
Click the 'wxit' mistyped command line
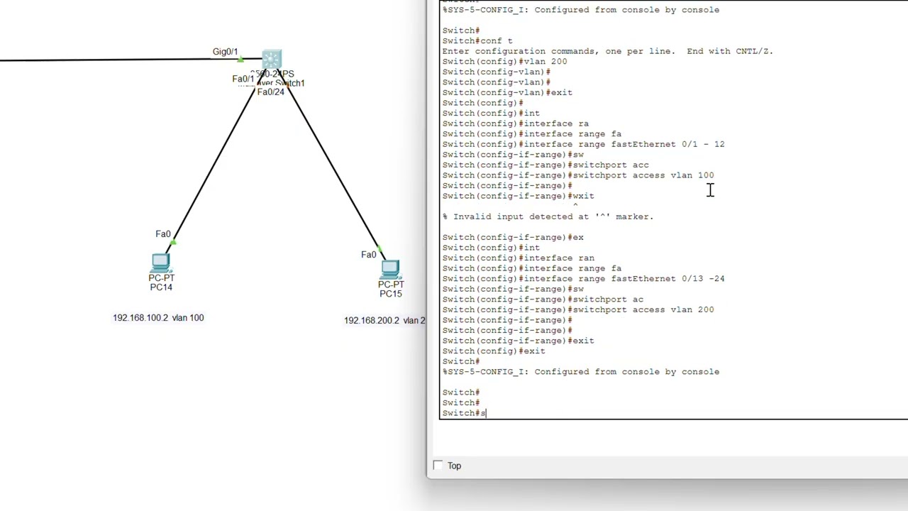[518, 196]
